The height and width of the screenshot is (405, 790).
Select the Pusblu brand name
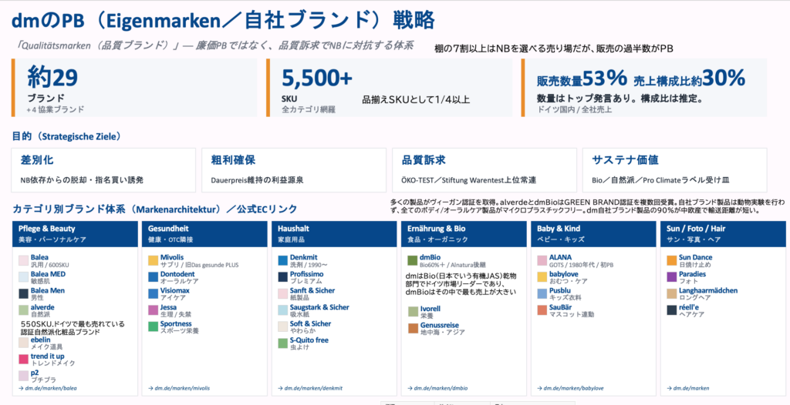click(x=560, y=291)
